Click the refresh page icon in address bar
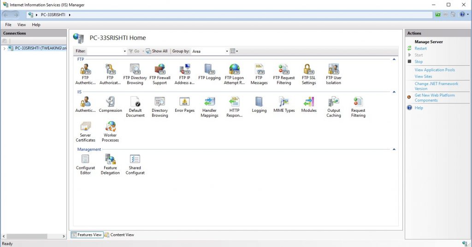 point(438,14)
